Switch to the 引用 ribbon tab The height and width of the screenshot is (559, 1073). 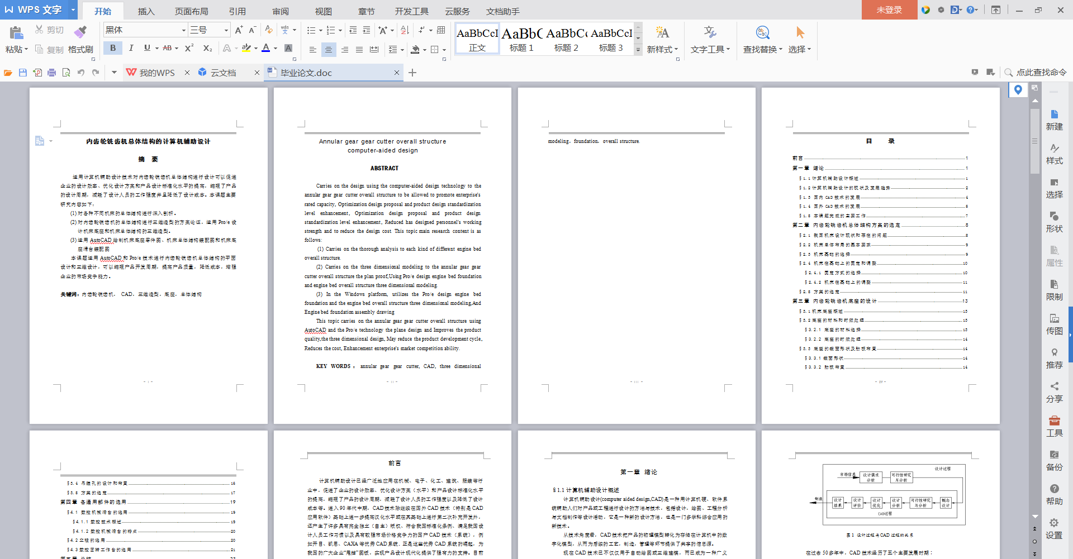pyautogui.click(x=237, y=11)
